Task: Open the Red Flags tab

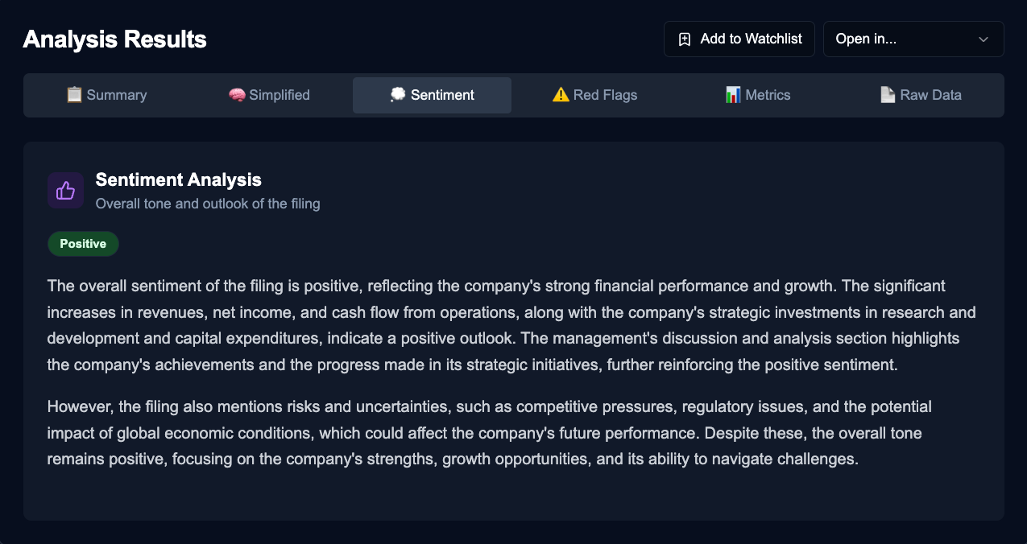Action: 594,94
